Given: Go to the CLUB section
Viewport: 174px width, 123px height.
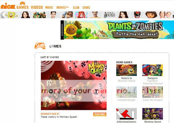Looking at the screenshot, I should click(76, 8).
